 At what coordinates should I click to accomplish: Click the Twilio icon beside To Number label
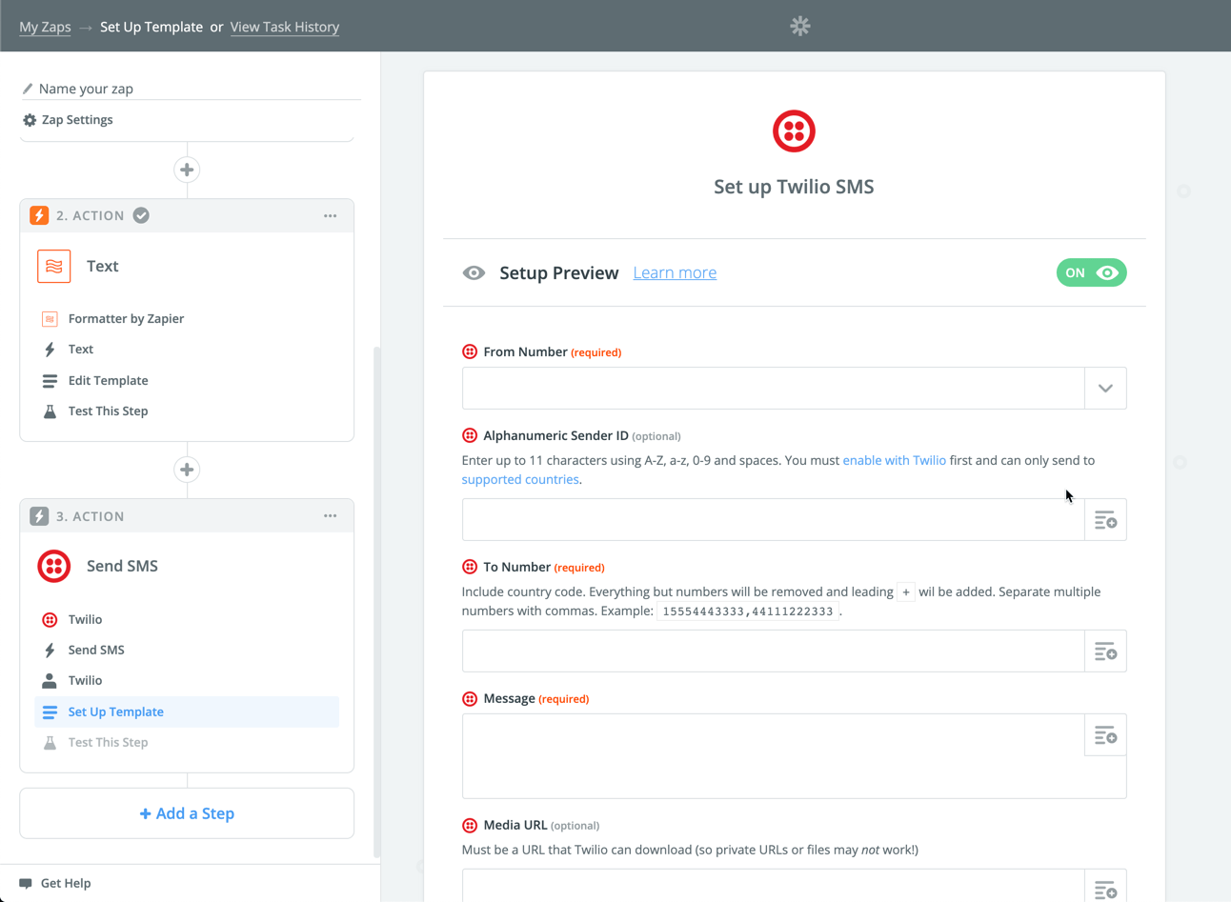470,567
